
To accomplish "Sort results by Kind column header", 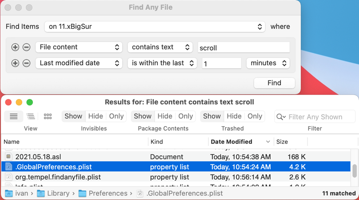I will [156, 142].
